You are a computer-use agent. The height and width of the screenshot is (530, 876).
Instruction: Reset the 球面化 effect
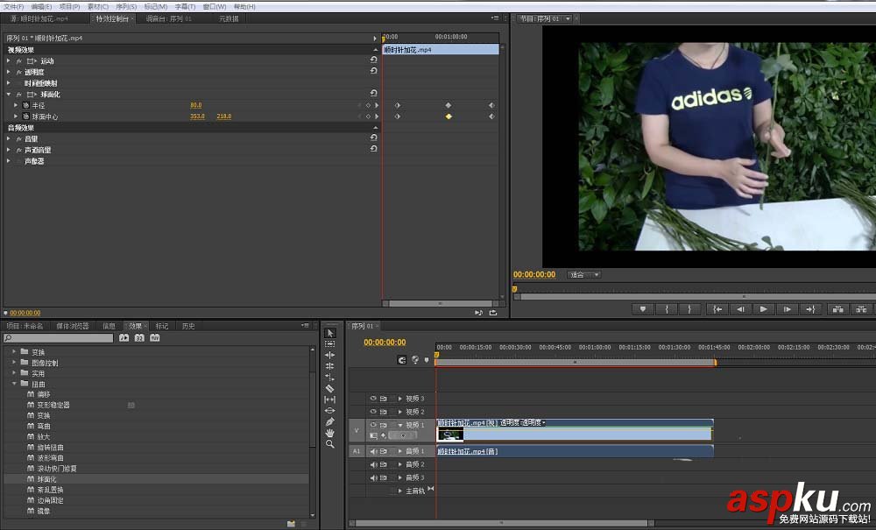[x=374, y=93]
